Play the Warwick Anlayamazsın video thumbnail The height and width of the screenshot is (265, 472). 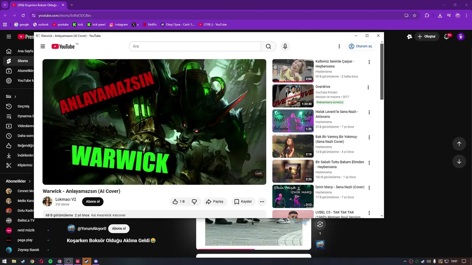pyautogui.click(x=154, y=122)
